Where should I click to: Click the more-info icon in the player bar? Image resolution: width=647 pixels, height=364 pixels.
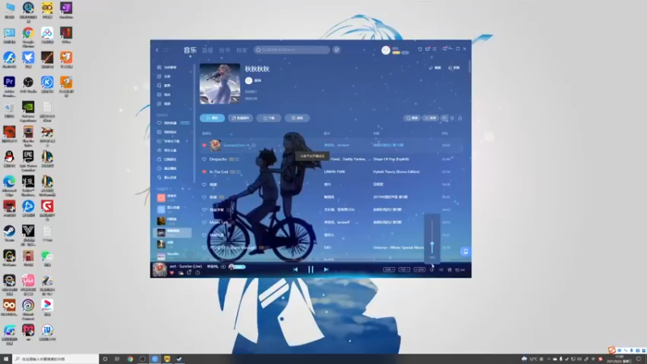[197, 273]
